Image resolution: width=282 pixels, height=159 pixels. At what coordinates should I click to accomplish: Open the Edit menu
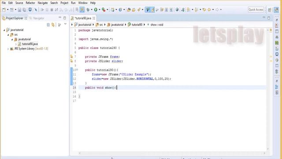pos(11,3)
